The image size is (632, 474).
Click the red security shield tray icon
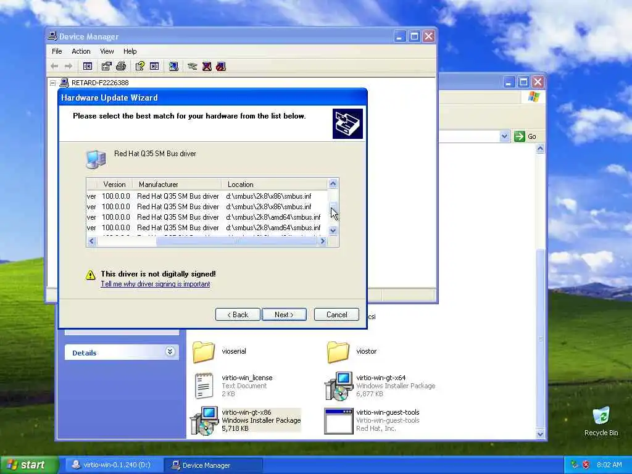coord(586,465)
